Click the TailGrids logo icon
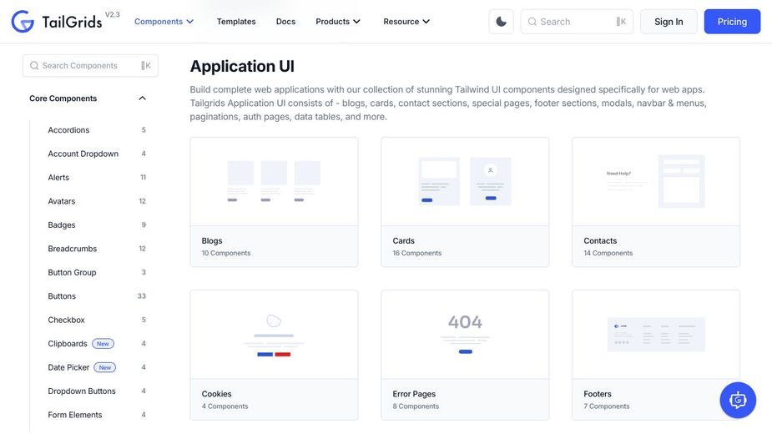This screenshot has width=772, height=434. [x=23, y=22]
